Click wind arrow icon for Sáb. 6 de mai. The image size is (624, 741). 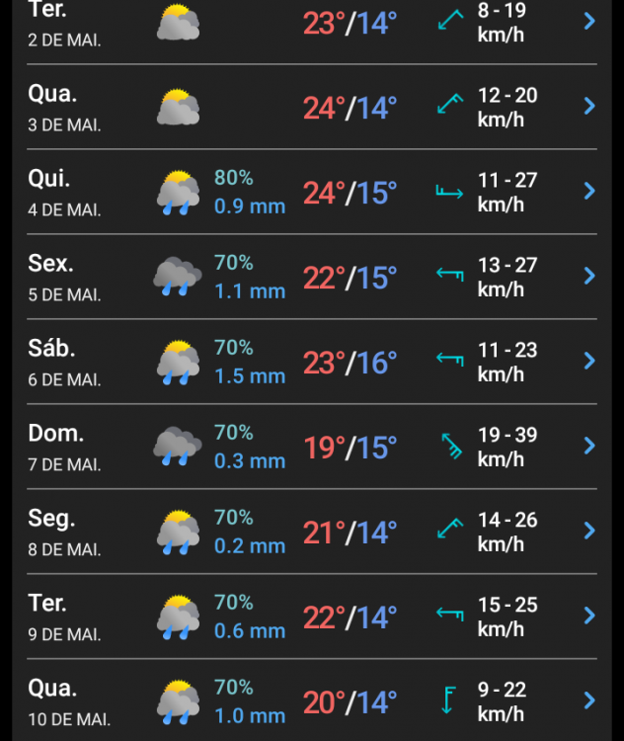coord(449,360)
